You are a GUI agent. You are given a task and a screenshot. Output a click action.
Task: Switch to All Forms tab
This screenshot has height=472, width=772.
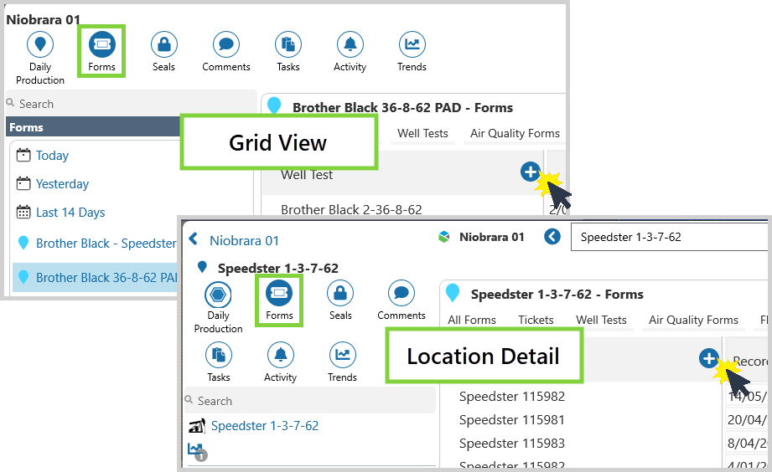pos(472,320)
